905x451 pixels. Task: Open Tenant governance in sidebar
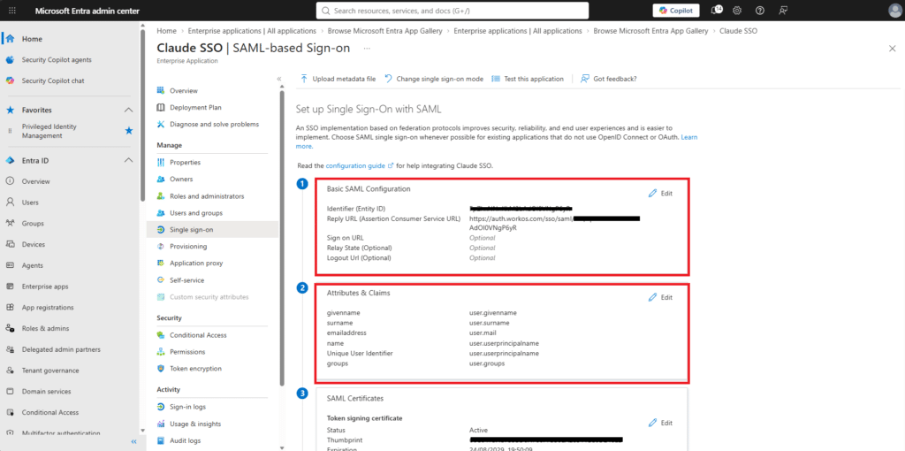point(50,371)
